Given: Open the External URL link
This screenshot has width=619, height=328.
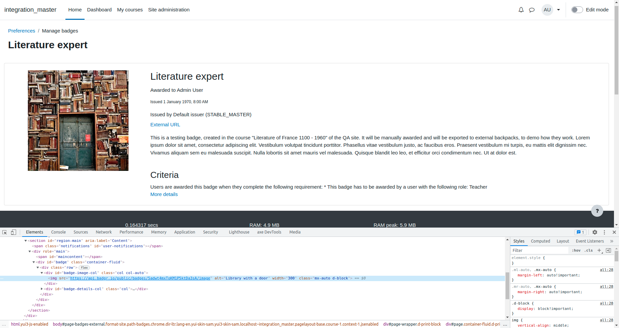Looking at the screenshot, I should click(165, 125).
